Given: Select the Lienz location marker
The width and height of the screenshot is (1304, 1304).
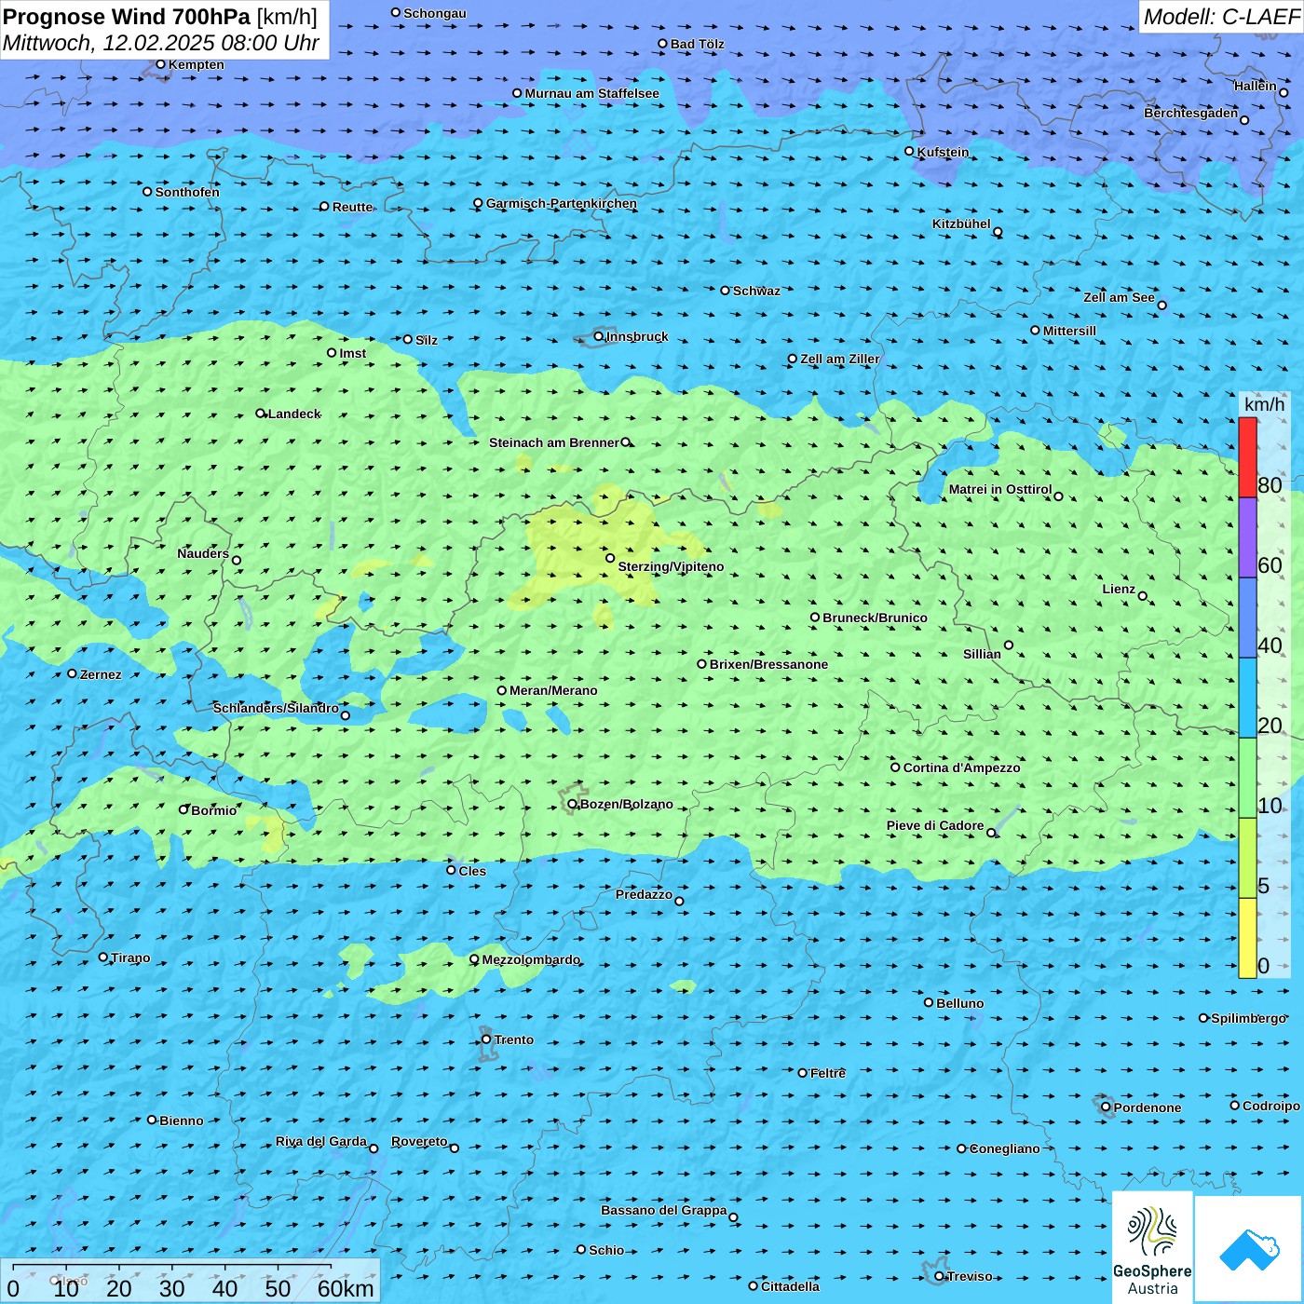Looking at the screenshot, I should click(1143, 596).
